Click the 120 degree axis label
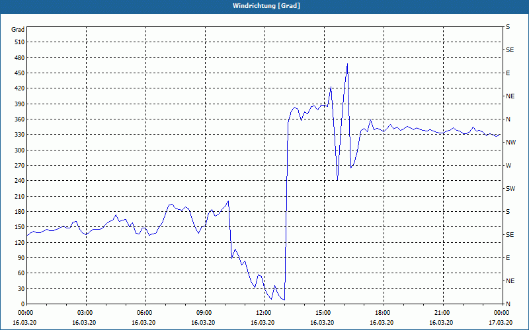 (x=19, y=242)
